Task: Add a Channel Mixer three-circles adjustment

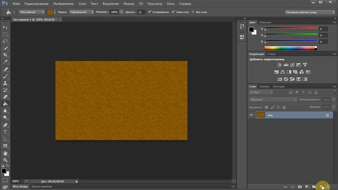Action: point(302,72)
